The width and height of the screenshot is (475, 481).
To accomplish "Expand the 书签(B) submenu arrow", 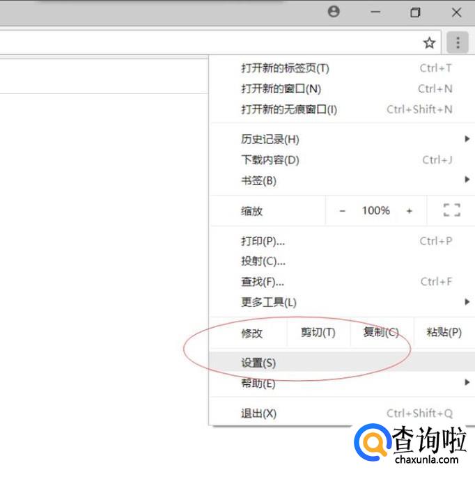I will click(467, 180).
